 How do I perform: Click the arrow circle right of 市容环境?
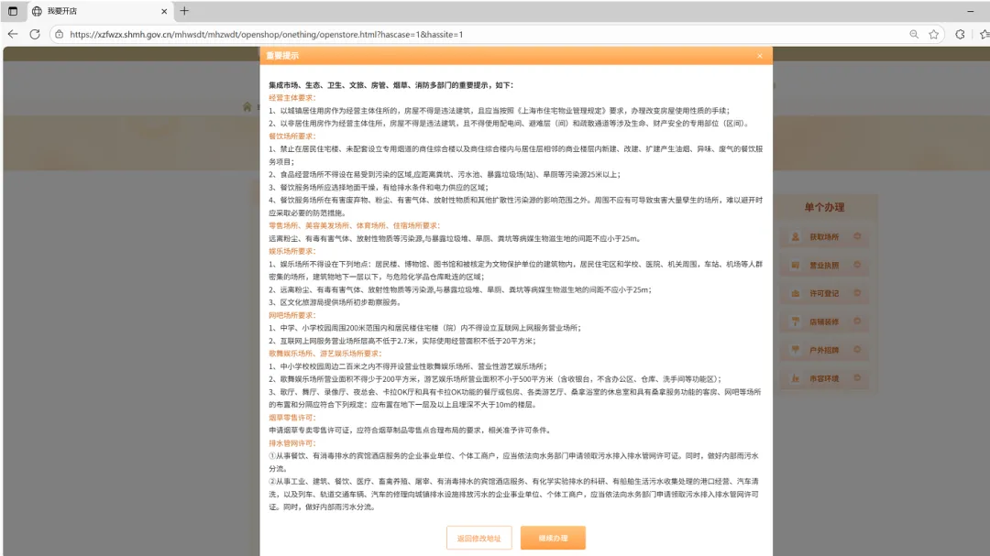click(x=857, y=377)
